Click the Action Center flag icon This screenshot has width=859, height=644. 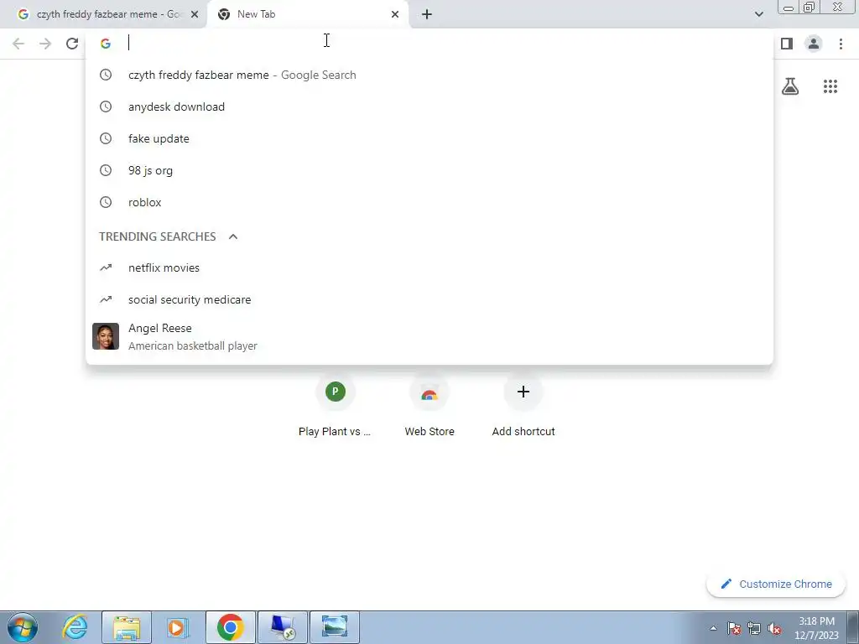(x=734, y=628)
